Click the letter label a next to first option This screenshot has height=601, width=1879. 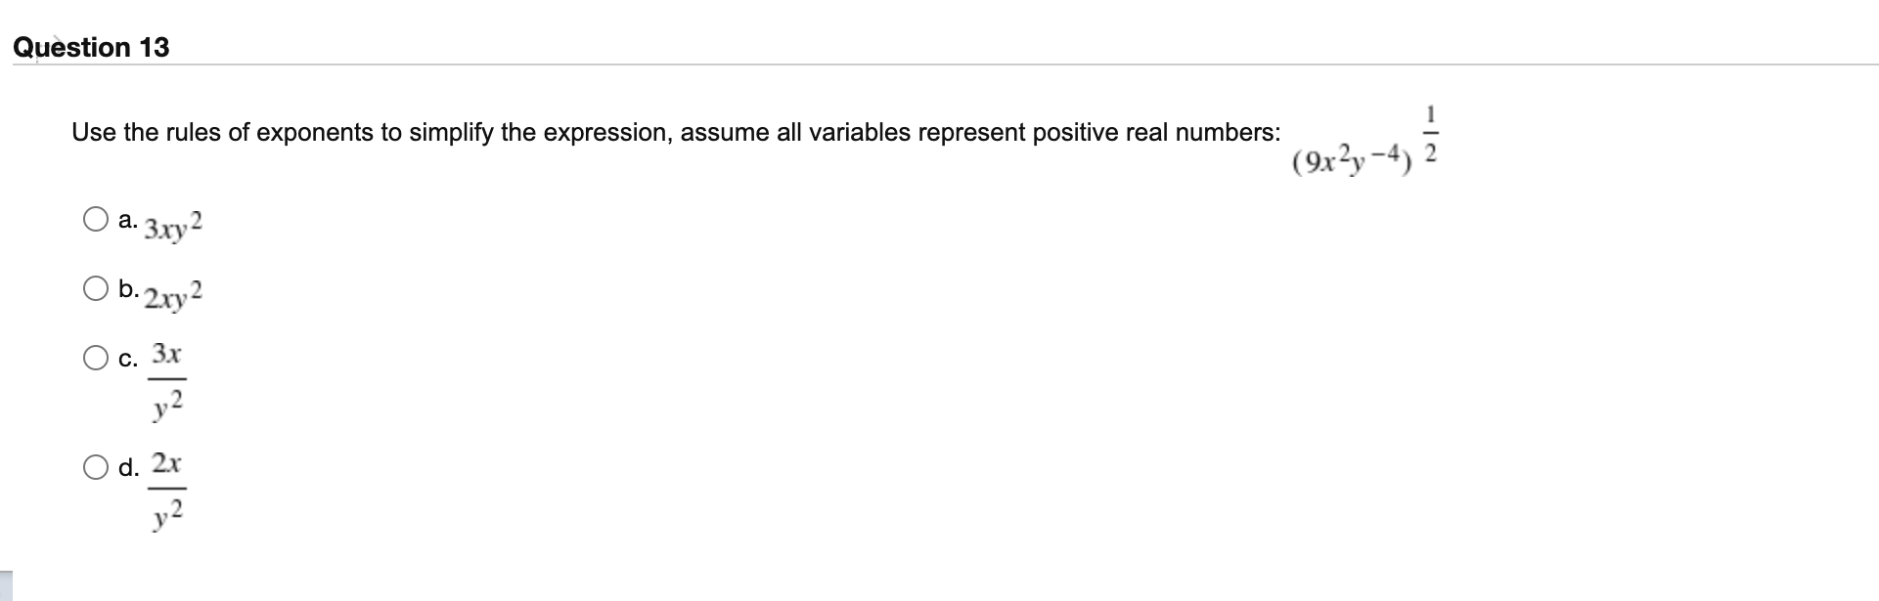tap(125, 219)
